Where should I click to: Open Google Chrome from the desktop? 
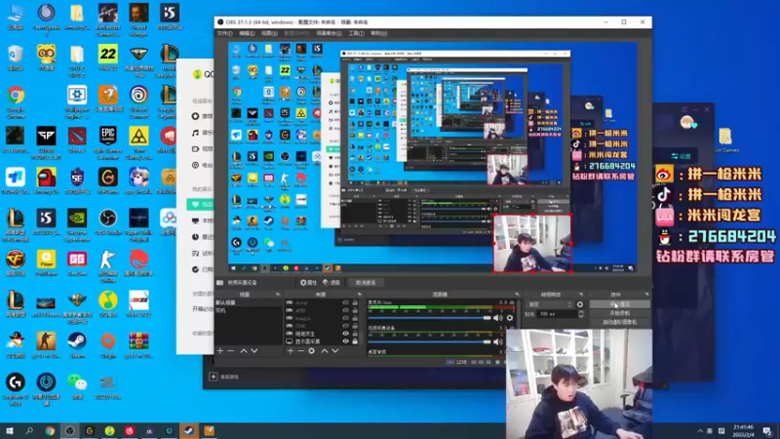16,100
